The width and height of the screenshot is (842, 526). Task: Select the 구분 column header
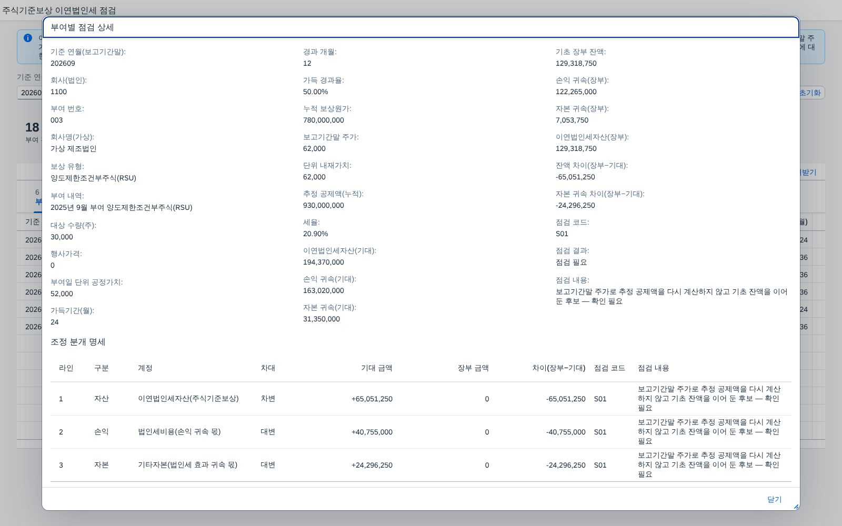pos(102,368)
